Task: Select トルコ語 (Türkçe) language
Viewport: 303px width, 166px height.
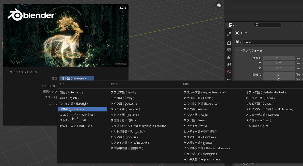Action: [x=258, y=126]
